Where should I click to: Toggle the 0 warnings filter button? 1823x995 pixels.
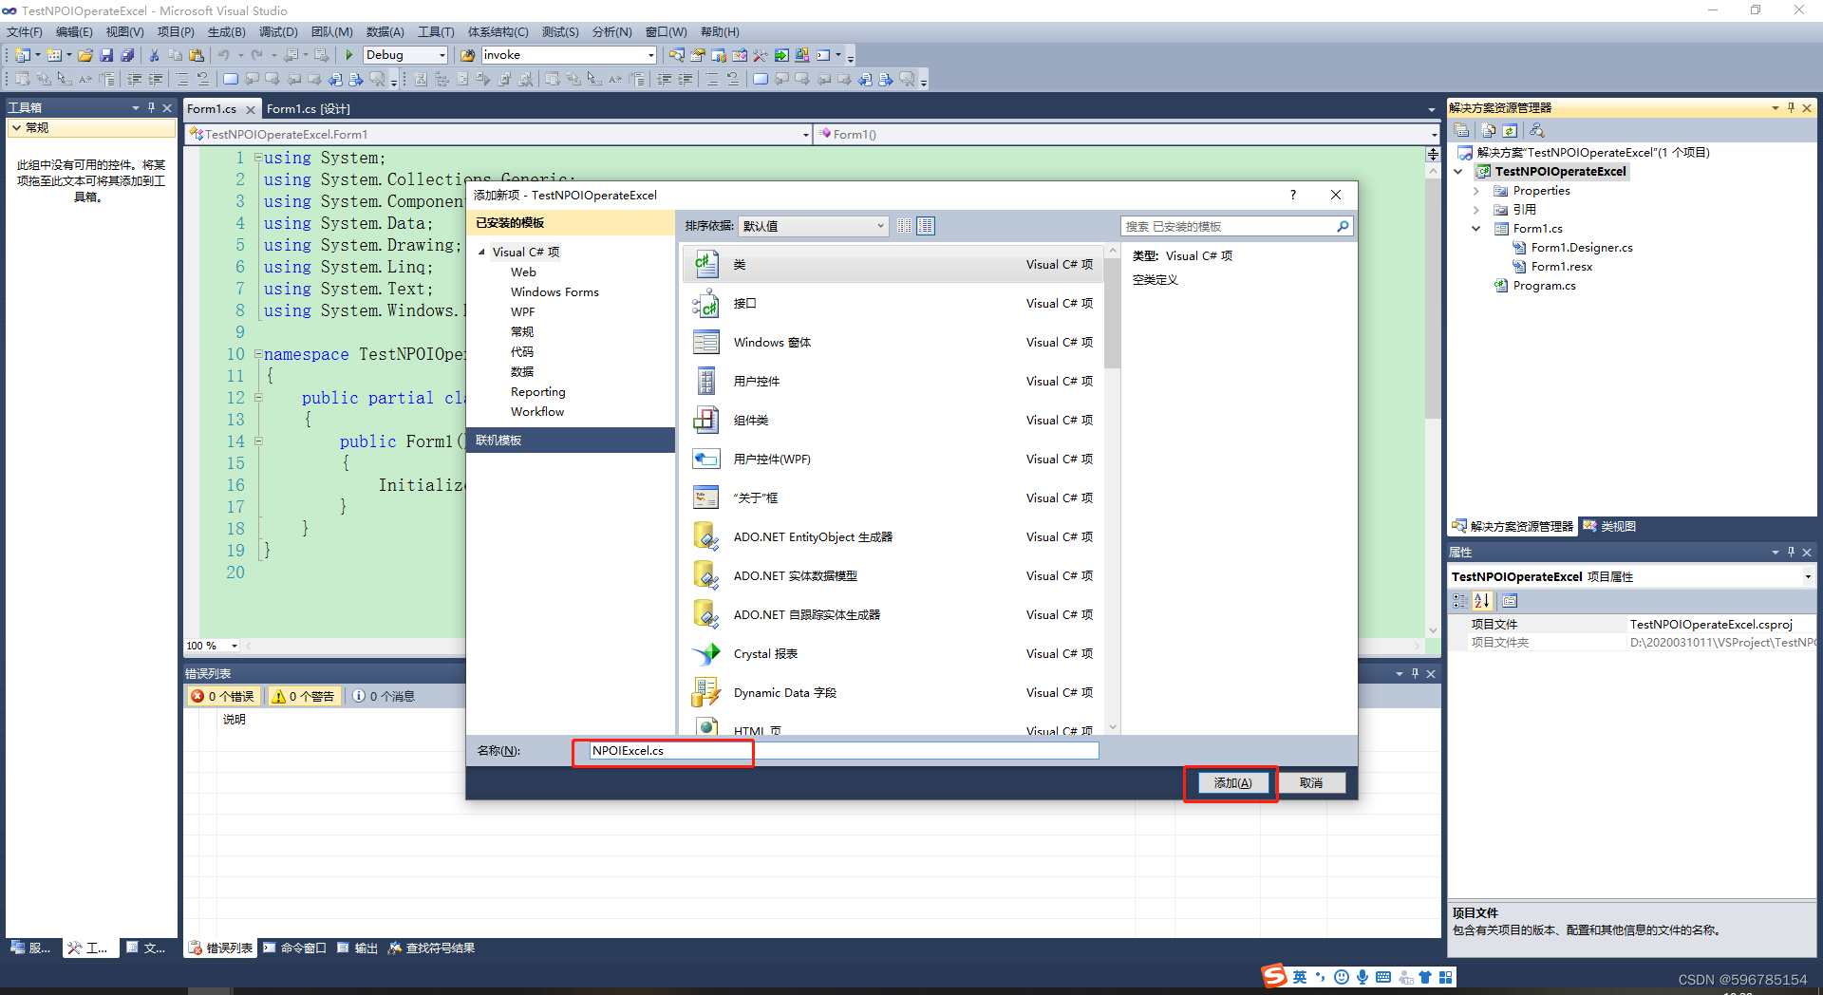click(304, 696)
